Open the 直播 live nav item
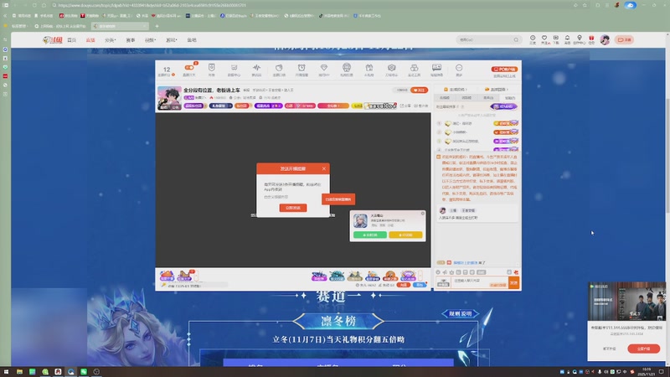This screenshot has width=670, height=377. (90, 40)
